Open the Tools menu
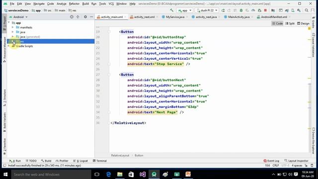The height and width of the screenshot is (179, 318). (102, 3)
